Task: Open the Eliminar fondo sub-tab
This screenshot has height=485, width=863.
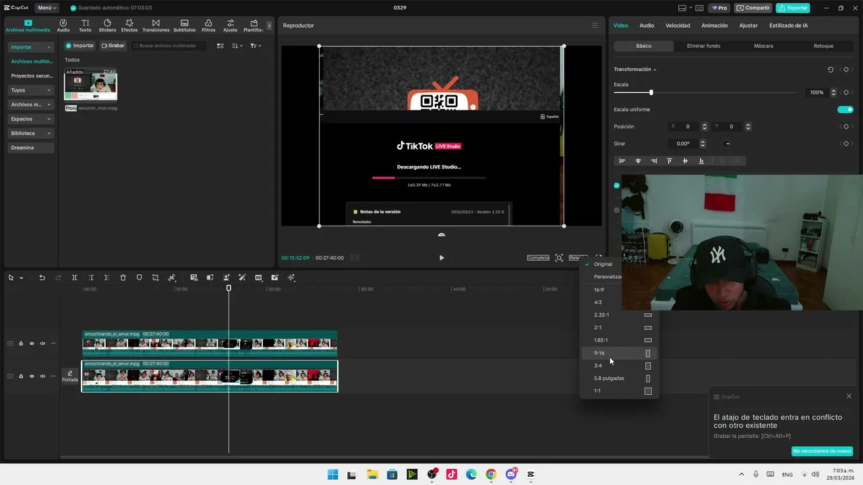Action: point(703,46)
